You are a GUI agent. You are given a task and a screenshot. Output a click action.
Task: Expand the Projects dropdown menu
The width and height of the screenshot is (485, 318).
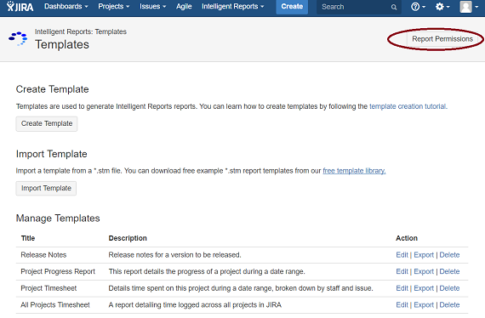(x=113, y=7)
